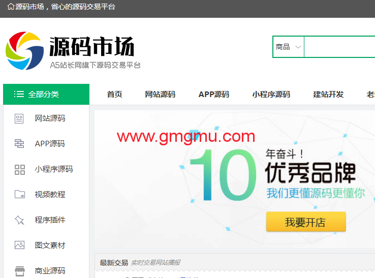Screen dimensions: 375x278
Task: Focus the search input field
Action: point(339,47)
